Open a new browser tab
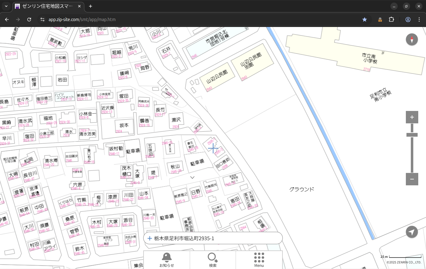Screen dimensions: 426x269 point(90,6)
